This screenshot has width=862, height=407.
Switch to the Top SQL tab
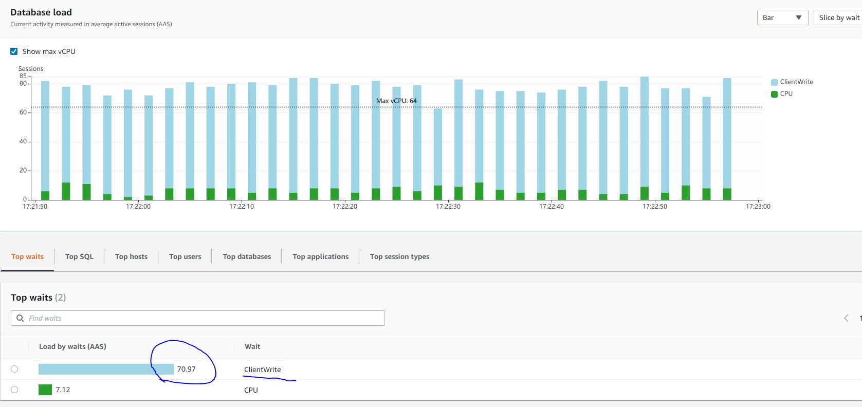click(79, 256)
